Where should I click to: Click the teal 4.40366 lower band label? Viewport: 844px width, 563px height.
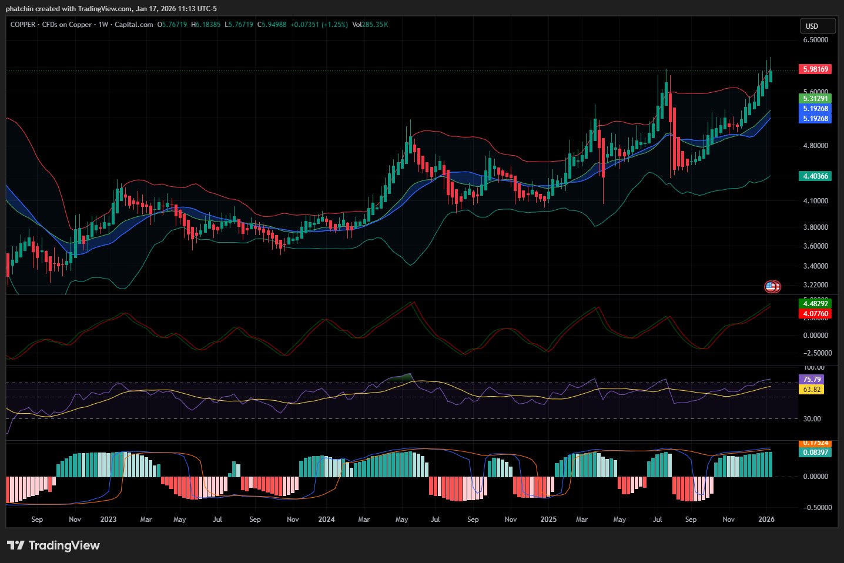815,176
